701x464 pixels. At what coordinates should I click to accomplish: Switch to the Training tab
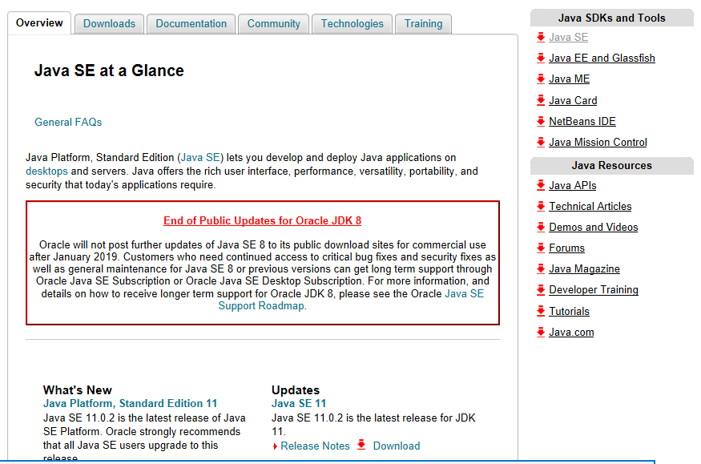point(423,24)
